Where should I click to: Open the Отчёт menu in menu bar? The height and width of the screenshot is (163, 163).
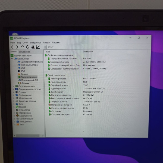click(25, 43)
